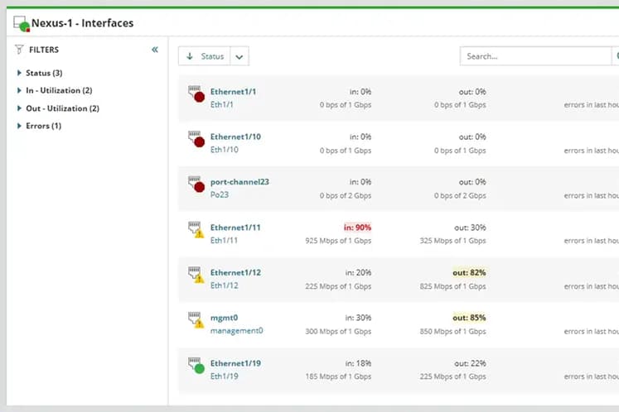The height and width of the screenshot is (412, 619).
Task: Click the Ethernet1/10 down status icon
Action: click(x=196, y=139)
